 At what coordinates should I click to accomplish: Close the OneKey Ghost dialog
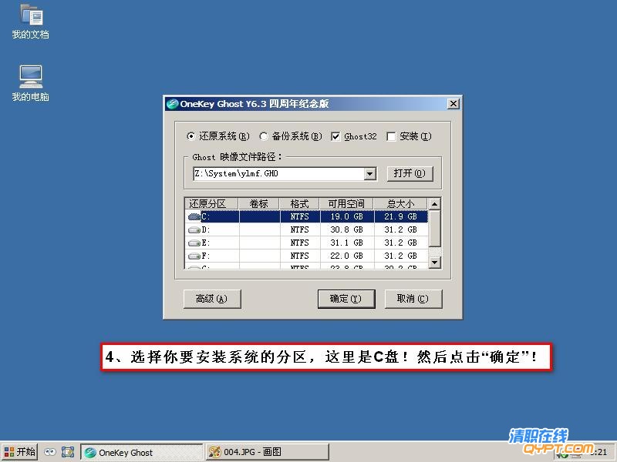coord(453,104)
